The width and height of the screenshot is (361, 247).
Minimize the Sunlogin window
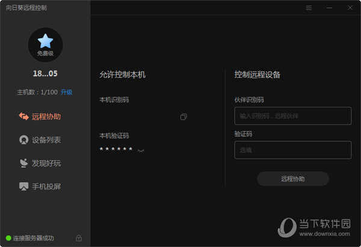pyautogui.click(x=329, y=8)
